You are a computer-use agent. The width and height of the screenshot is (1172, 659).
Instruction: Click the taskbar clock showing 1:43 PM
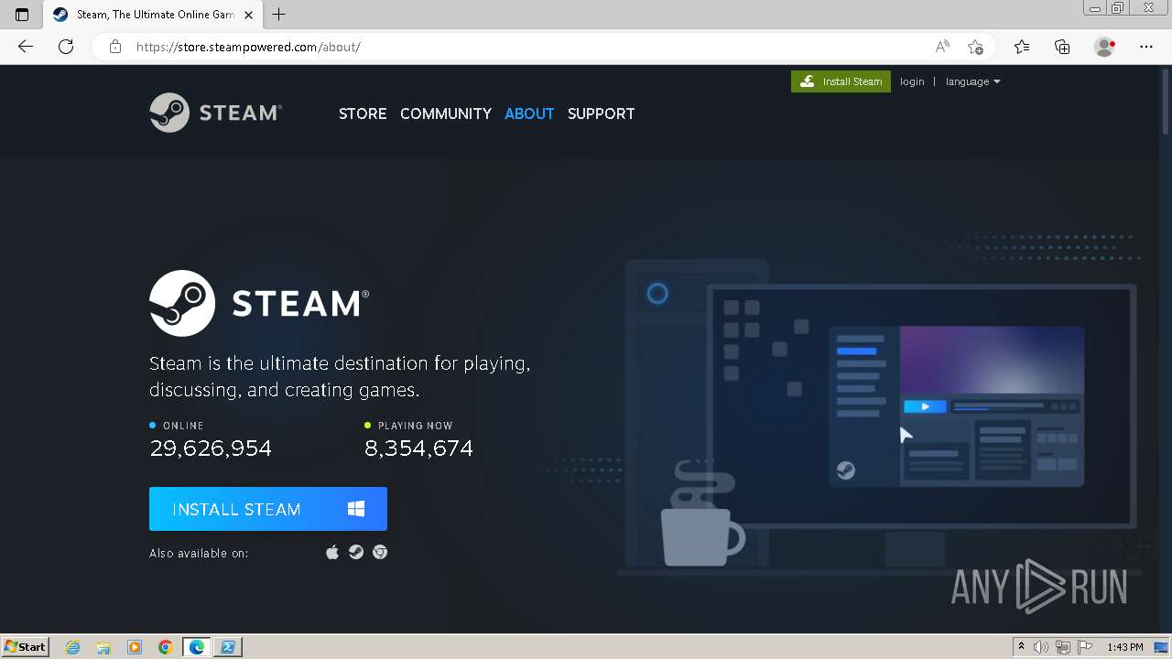tap(1125, 647)
